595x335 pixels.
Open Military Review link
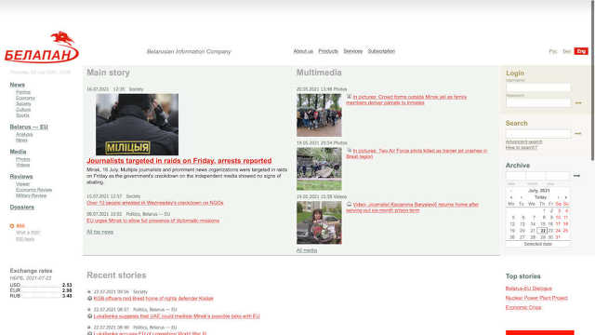click(x=31, y=195)
